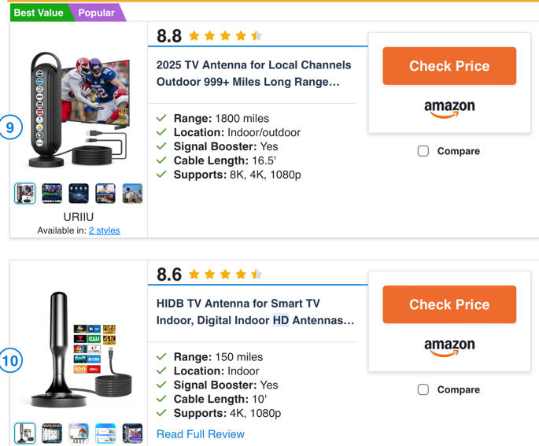Click the Best Value ribbon tag
The width and height of the screenshot is (539, 446).
(x=38, y=13)
